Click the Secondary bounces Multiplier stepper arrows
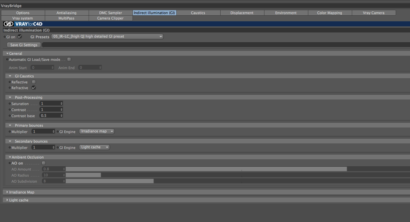The width and height of the screenshot is (410, 222). (x=54, y=147)
